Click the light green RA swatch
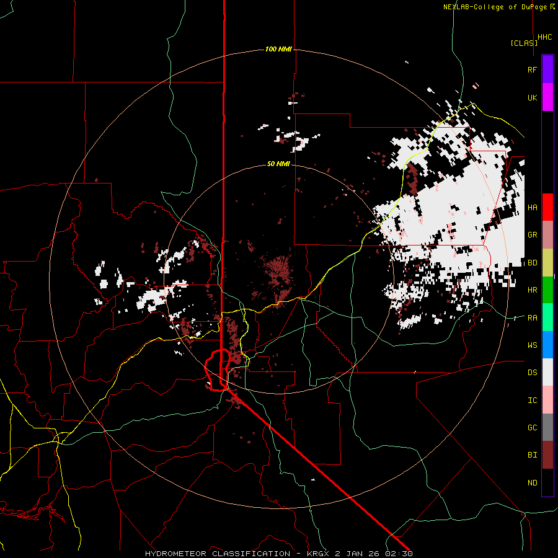Screen dimensions: 558x558 click(x=547, y=317)
